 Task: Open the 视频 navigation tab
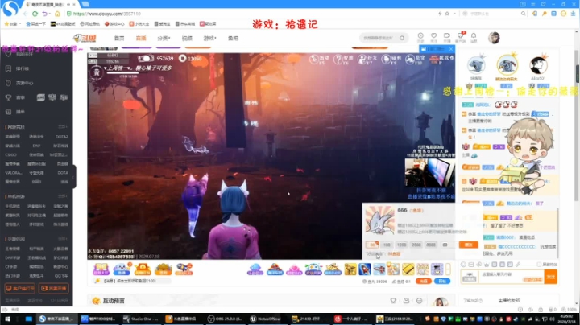point(187,38)
